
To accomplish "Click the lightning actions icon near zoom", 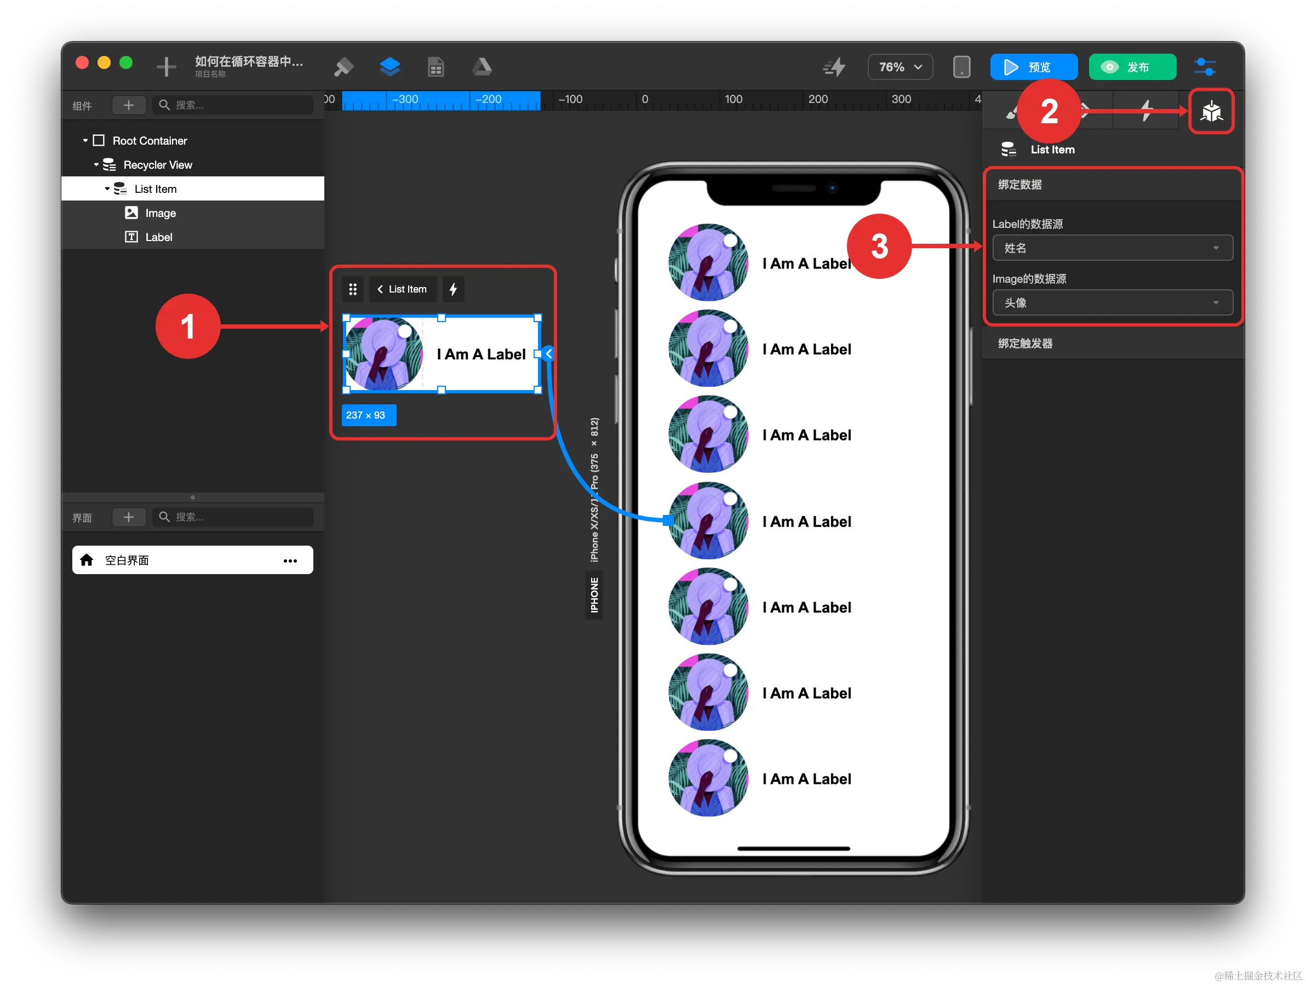I will (x=834, y=67).
